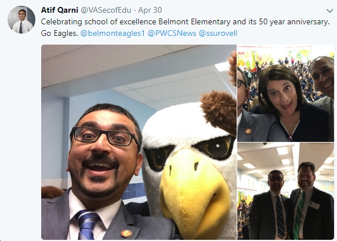Click the blue striped tie in the large selfie
The width and height of the screenshot is (337, 241).
coord(86,224)
